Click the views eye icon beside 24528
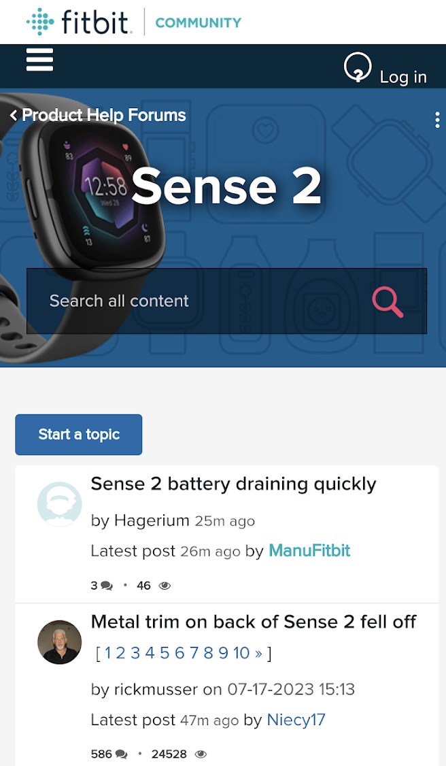Image resolution: width=446 pixels, height=766 pixels. click(201, 754)
